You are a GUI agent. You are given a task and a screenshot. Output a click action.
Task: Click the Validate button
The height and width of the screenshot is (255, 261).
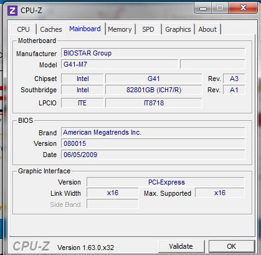pyautogui.click(x=181, y=246)
